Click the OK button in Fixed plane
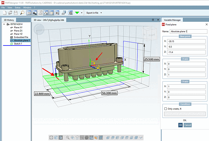The height and width of the screenshot is (141, 209). (x=180, y=125)
